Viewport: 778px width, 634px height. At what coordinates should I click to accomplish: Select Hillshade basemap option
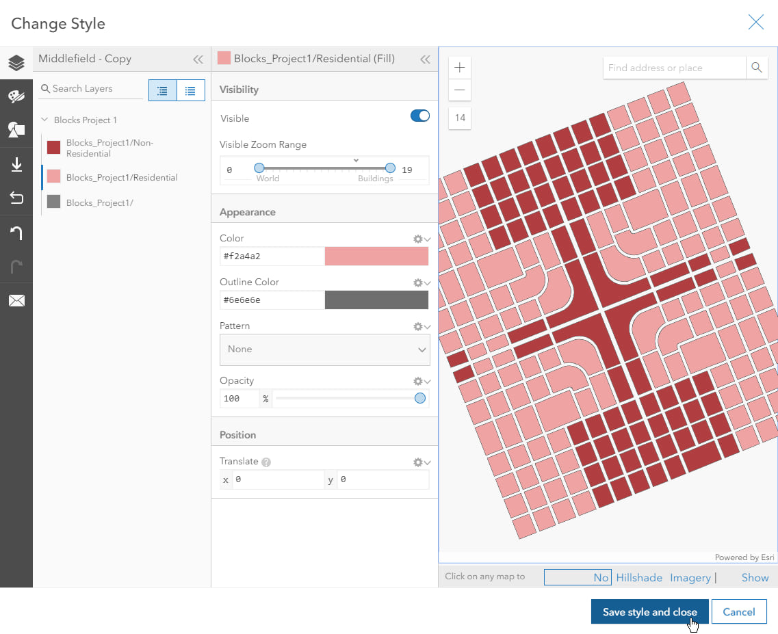(639, 577)
